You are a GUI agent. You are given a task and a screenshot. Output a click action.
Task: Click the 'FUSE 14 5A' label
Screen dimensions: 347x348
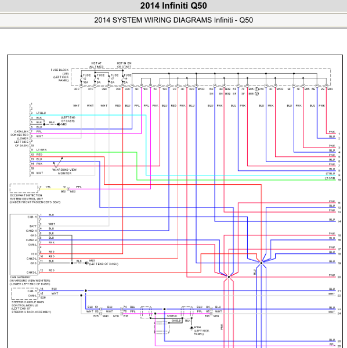click(128, 79)
